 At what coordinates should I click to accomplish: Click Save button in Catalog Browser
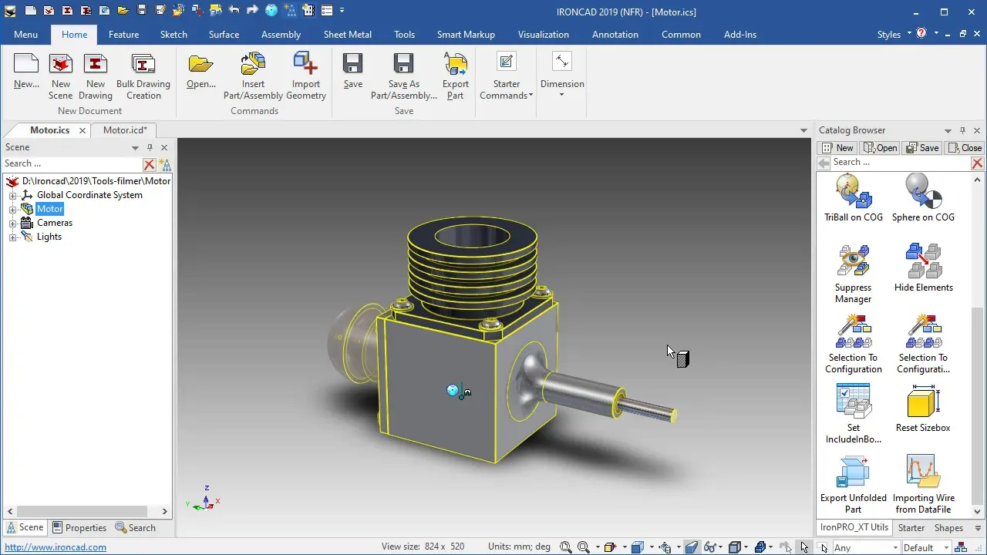pos(922,148)
